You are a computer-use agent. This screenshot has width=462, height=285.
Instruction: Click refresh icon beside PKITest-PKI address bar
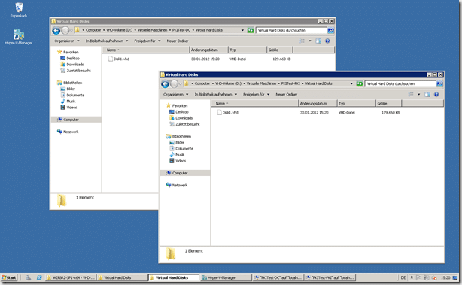[x=359, y=84]
